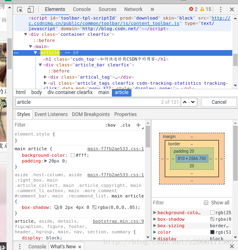Open the box-shadow editor icon

(57, 207)
